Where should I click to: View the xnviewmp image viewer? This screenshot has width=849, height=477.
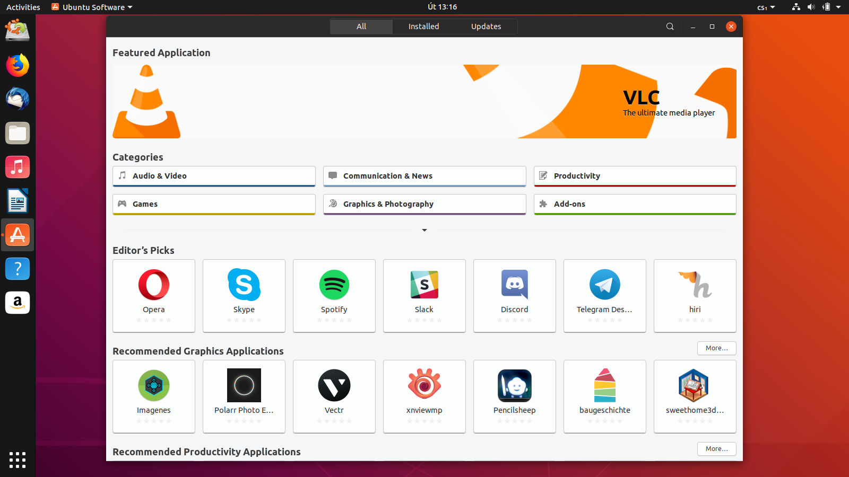coord(424,396)
